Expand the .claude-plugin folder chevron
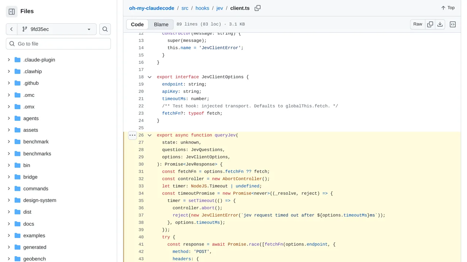 click(x=9, y=60)
